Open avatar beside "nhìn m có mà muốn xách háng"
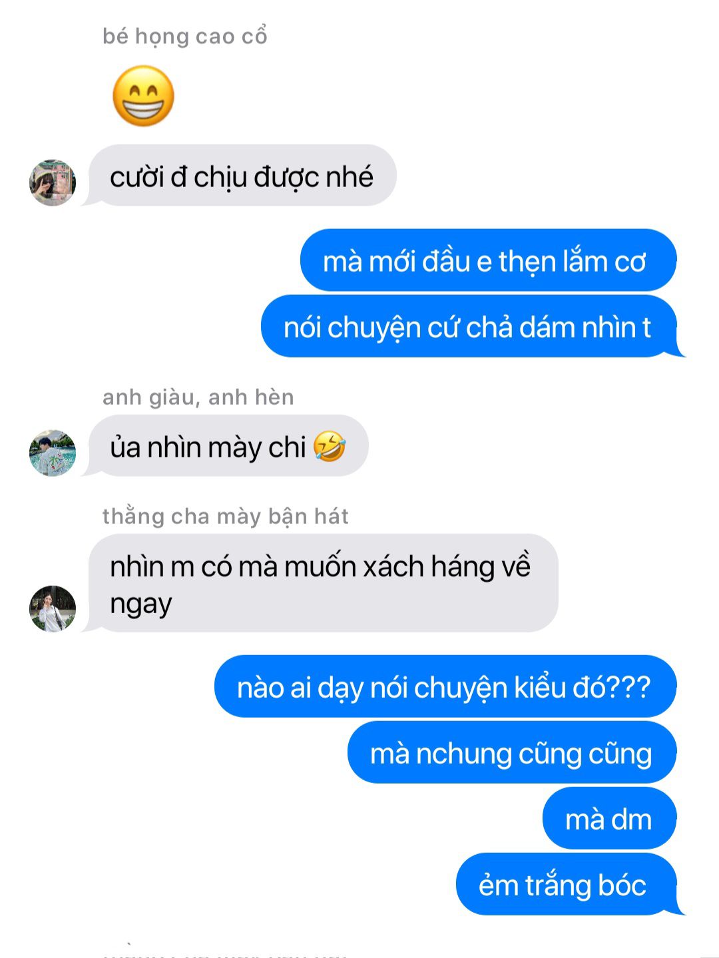 (53, 608)
